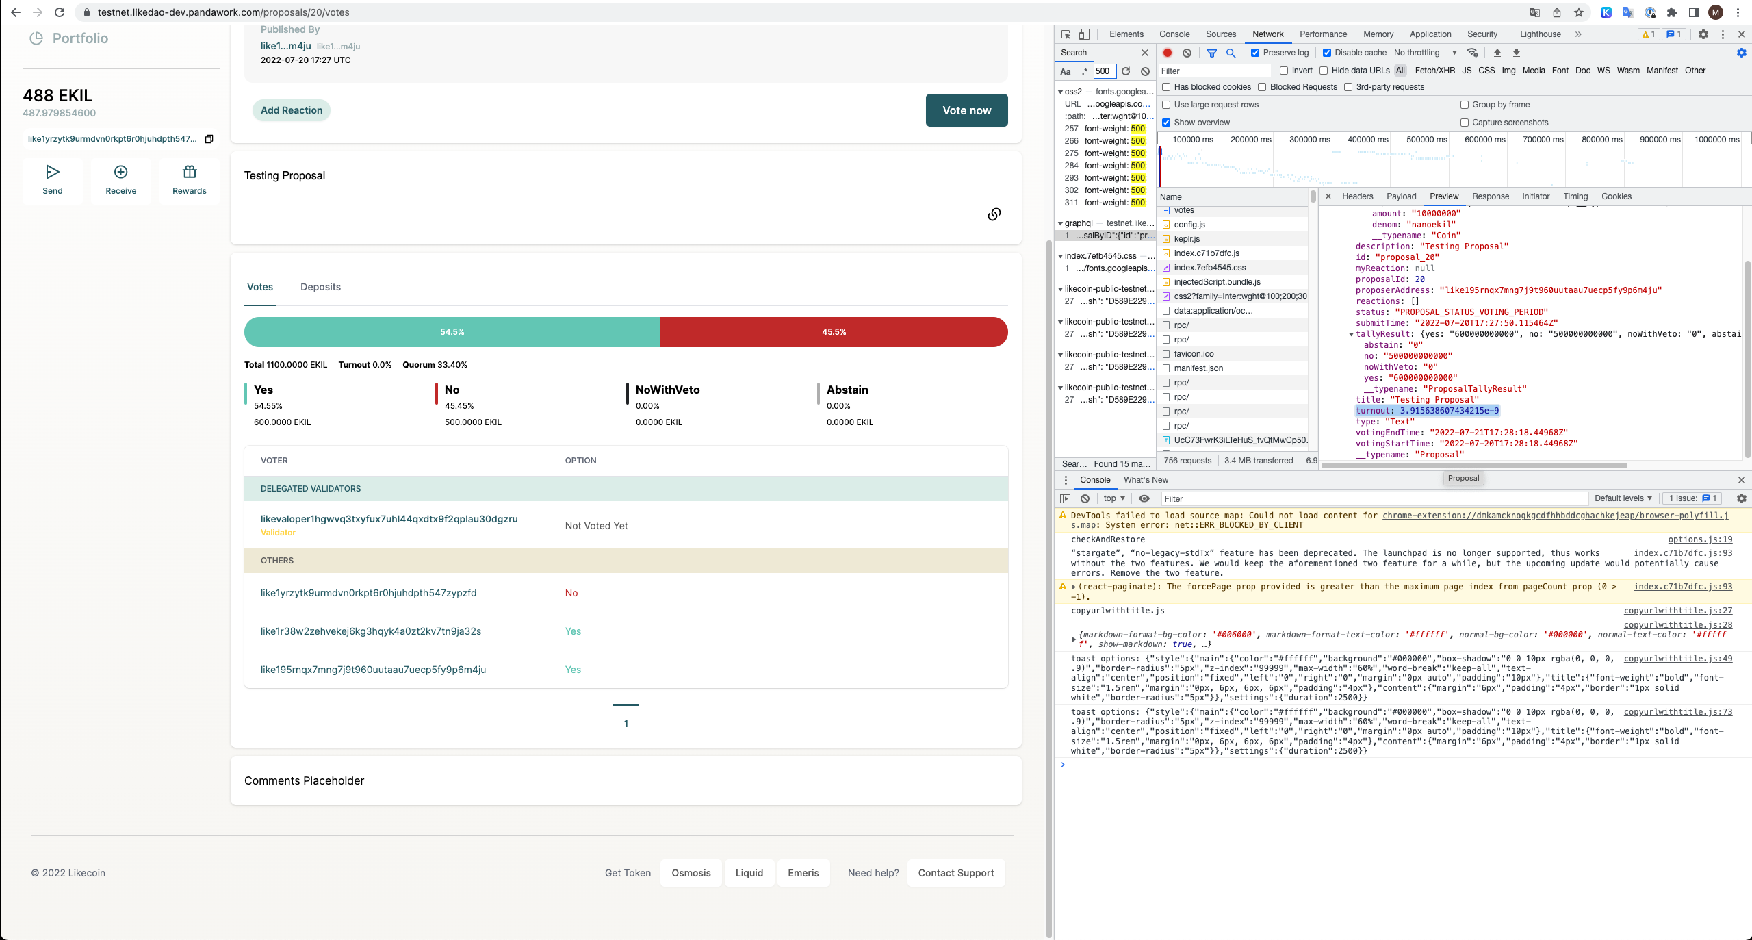This screenshot has width=1752, height=940.
Task: Uncheck the Preserve log checkbox
Action: point(1255,53)
